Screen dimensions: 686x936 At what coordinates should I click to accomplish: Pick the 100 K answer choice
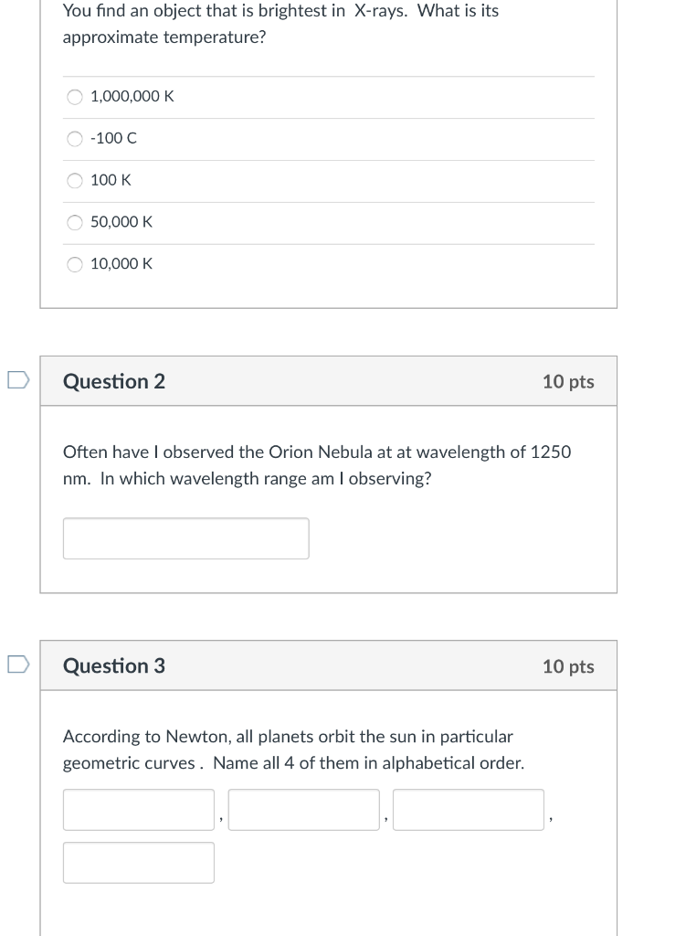point(75,180)
